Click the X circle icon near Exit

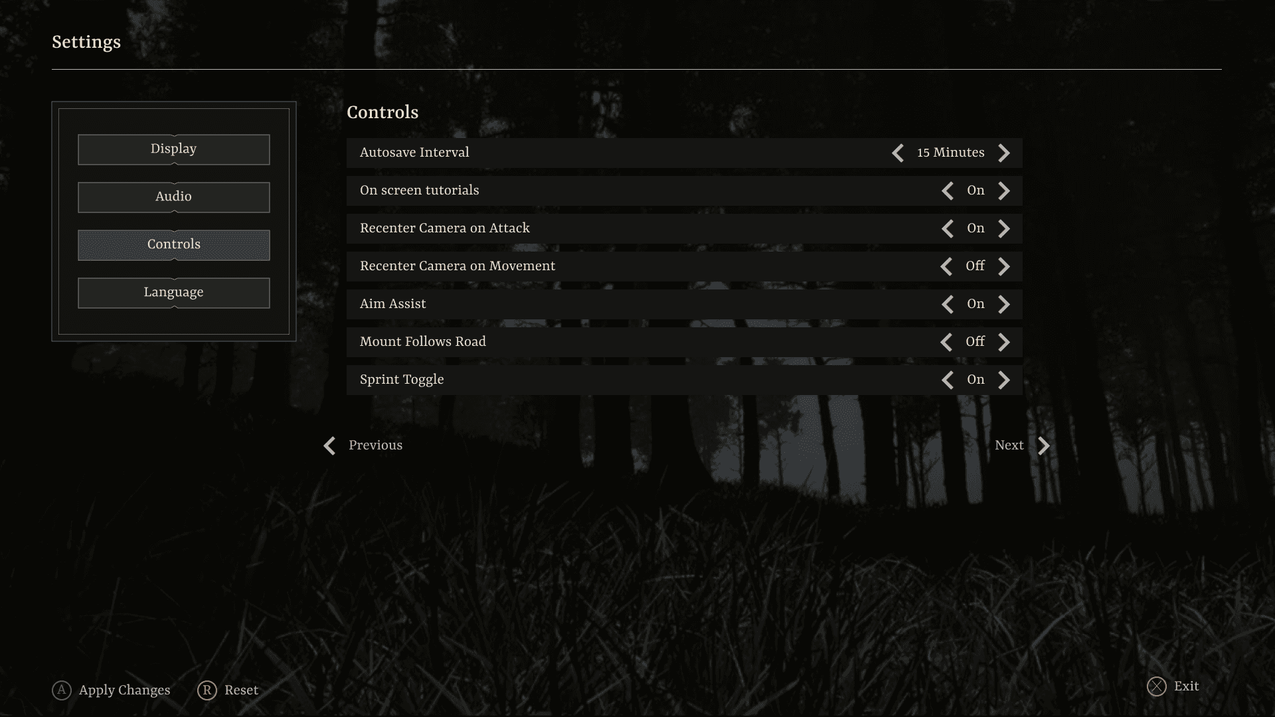point(1156,686)
